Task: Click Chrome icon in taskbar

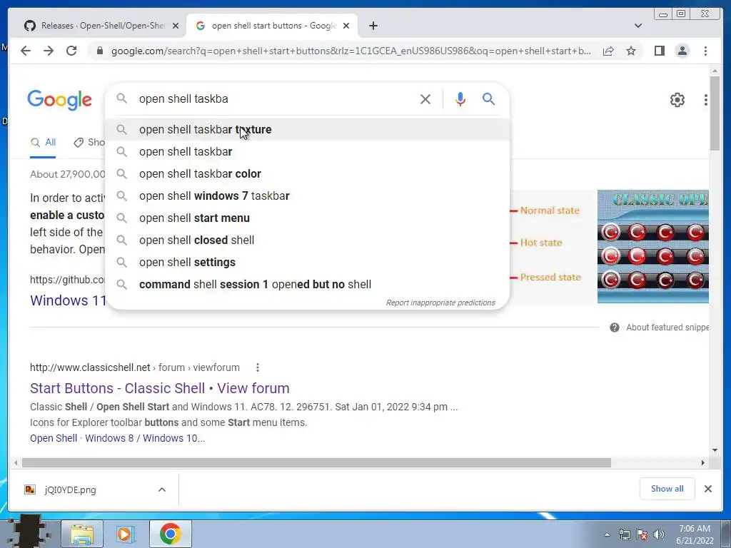Action: (x=170, y=534)
